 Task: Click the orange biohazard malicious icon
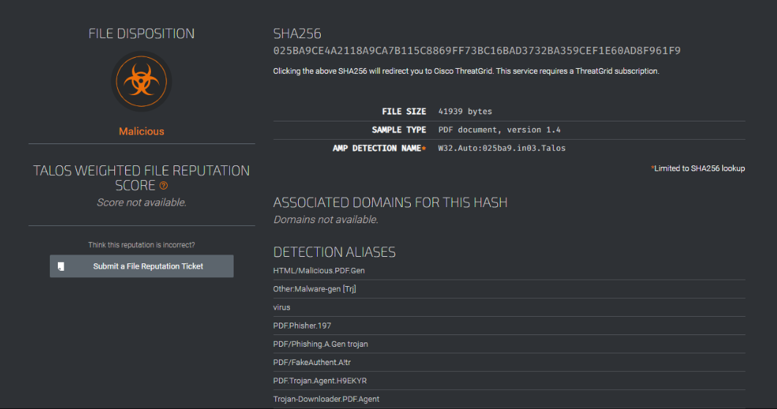pyautogui.click(x=141, y=81)
